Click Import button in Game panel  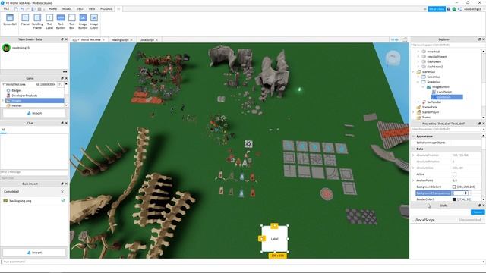coord(34,113)
